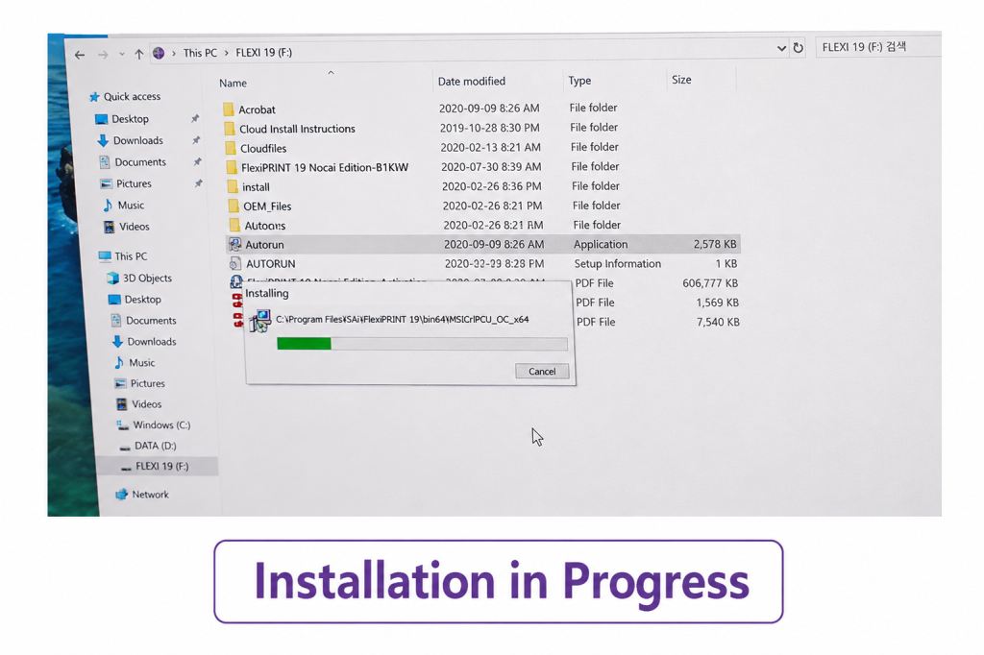The image size is (984, 655).
Task: Open Desktop under Quick access
Action: tap(122, 119)
